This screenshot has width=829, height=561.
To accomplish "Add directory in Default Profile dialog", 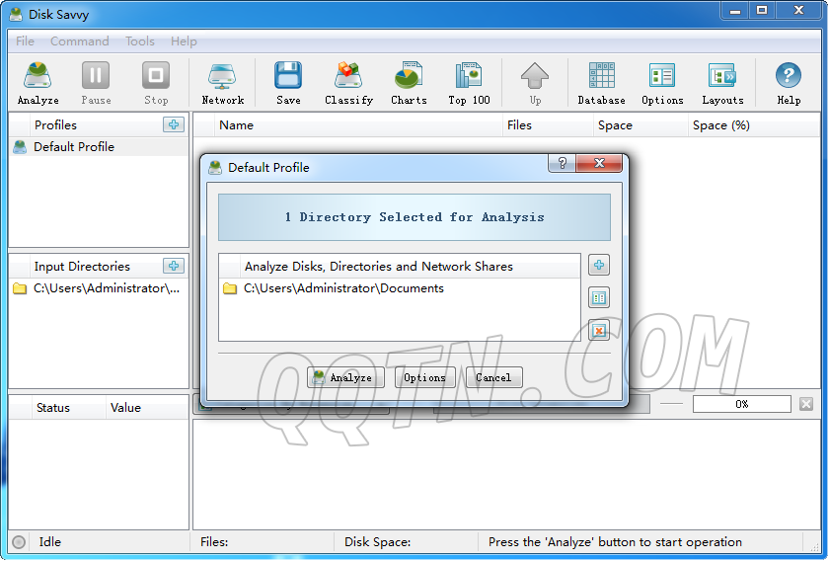I will coord(599,265).
